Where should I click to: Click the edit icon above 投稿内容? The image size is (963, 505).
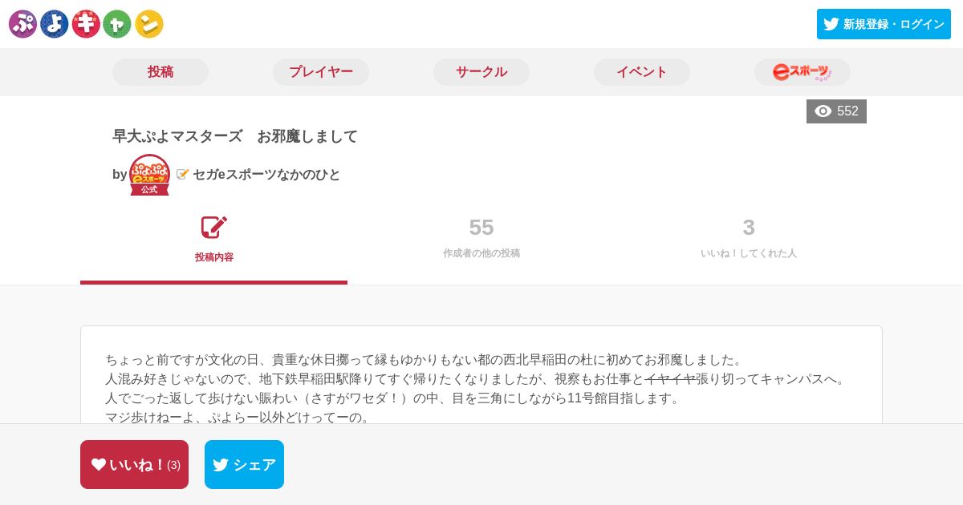(214, 228)
